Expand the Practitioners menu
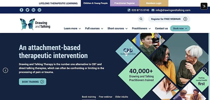 click(x=141, y=28)
